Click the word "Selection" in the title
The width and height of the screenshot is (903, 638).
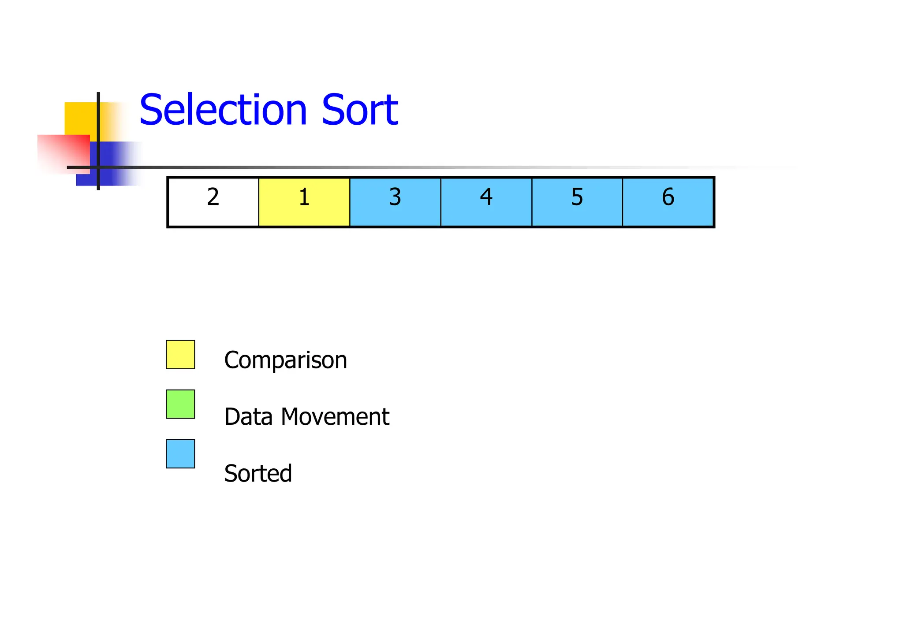223,110
